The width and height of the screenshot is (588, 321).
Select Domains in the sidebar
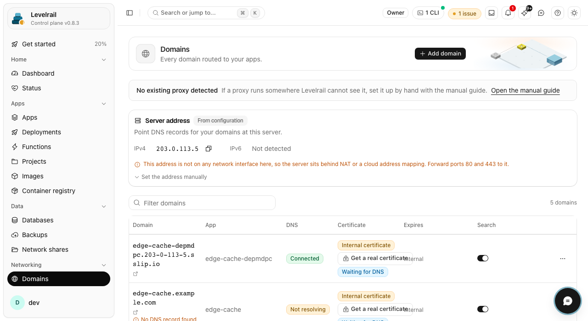coord(59,279)
